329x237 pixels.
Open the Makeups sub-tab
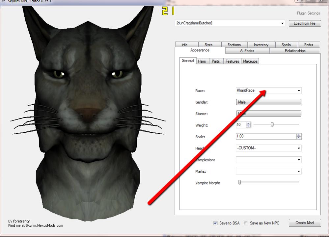tap(250, 61)
